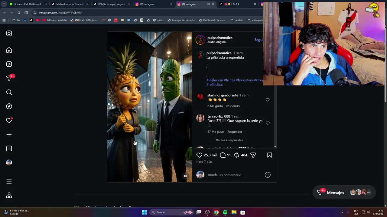The height and width of the screenshot is (217, 387).
Task: Click the comments scrollbar down arrow
Action: tap(275, 147)
